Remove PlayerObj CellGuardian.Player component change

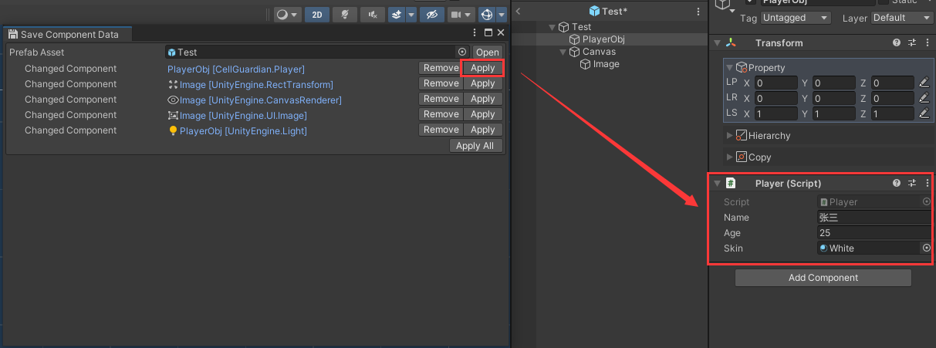(441, 68)
